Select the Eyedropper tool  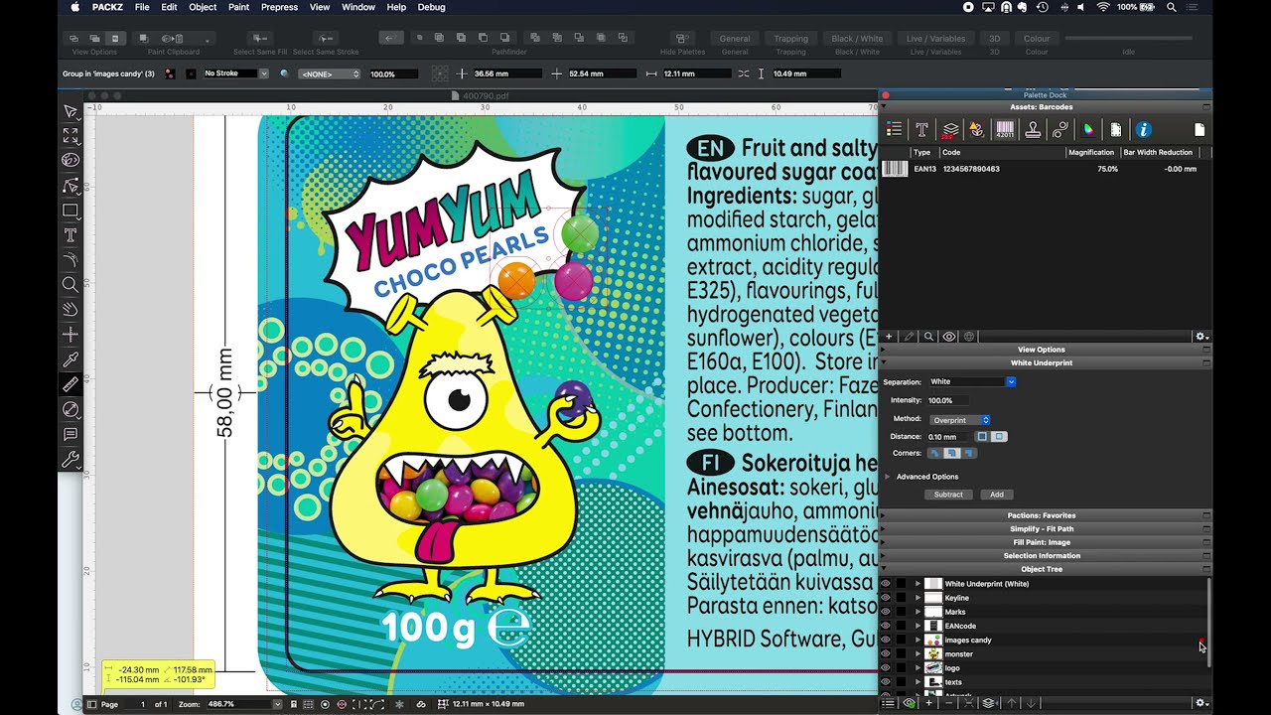pyautogui.click(x=71, y=359)
